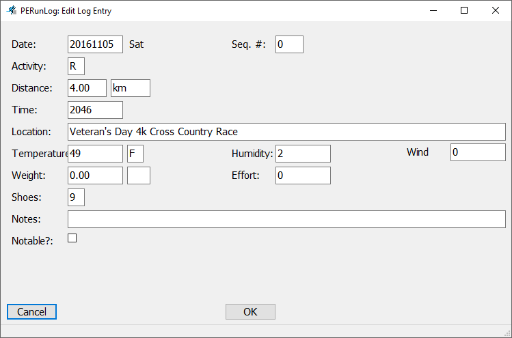Edit the Weight value 0.00

pyautogui.click(x=95, y=175)
